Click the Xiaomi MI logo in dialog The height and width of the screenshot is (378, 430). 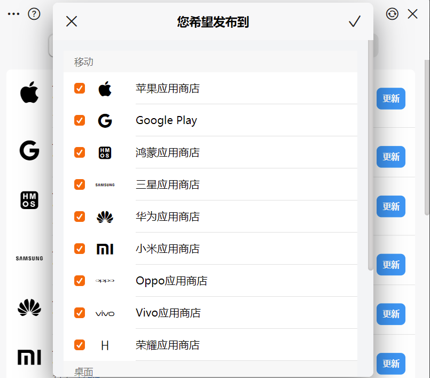(105, 249)
